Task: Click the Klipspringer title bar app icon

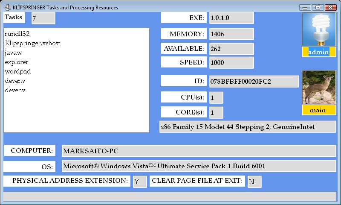Action: pyautogui.click(x=7, y=7)
